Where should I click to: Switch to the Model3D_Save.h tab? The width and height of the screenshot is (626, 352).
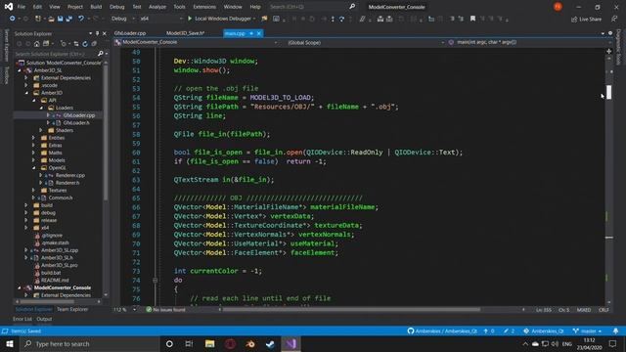pyautogui.click(x=185, y=33)
